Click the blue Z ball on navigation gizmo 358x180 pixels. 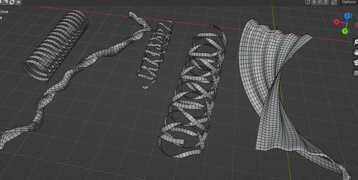[x=347, y=15]
